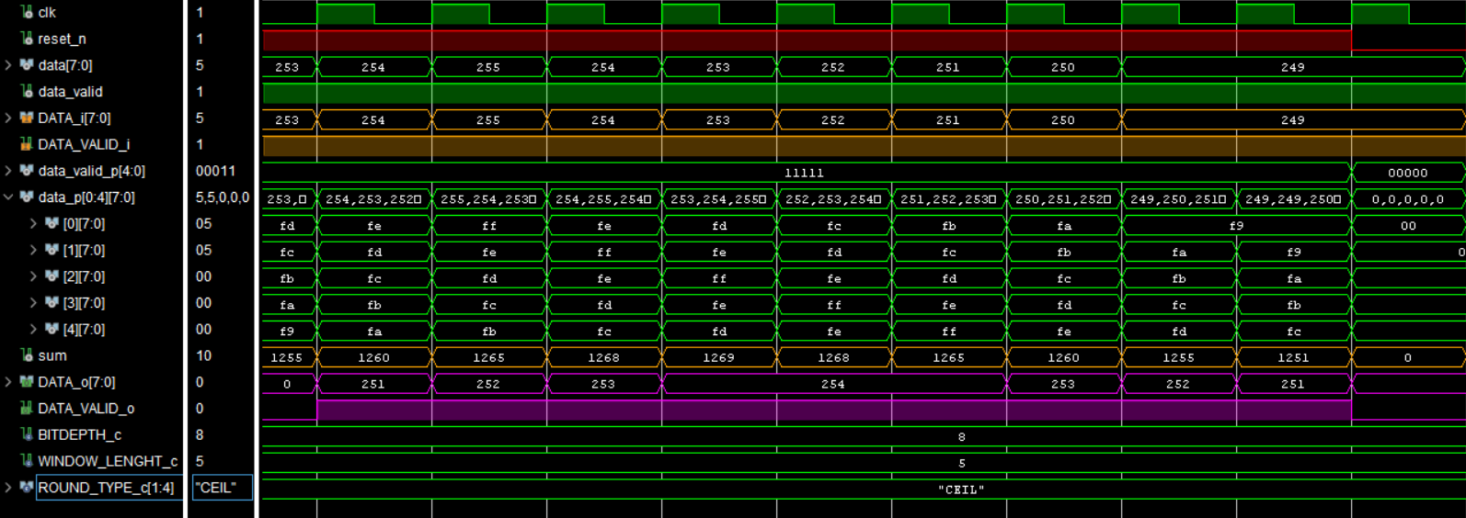
Task: Collapse the data_p[0:4][7:0] array
Action: click(8, 197)
